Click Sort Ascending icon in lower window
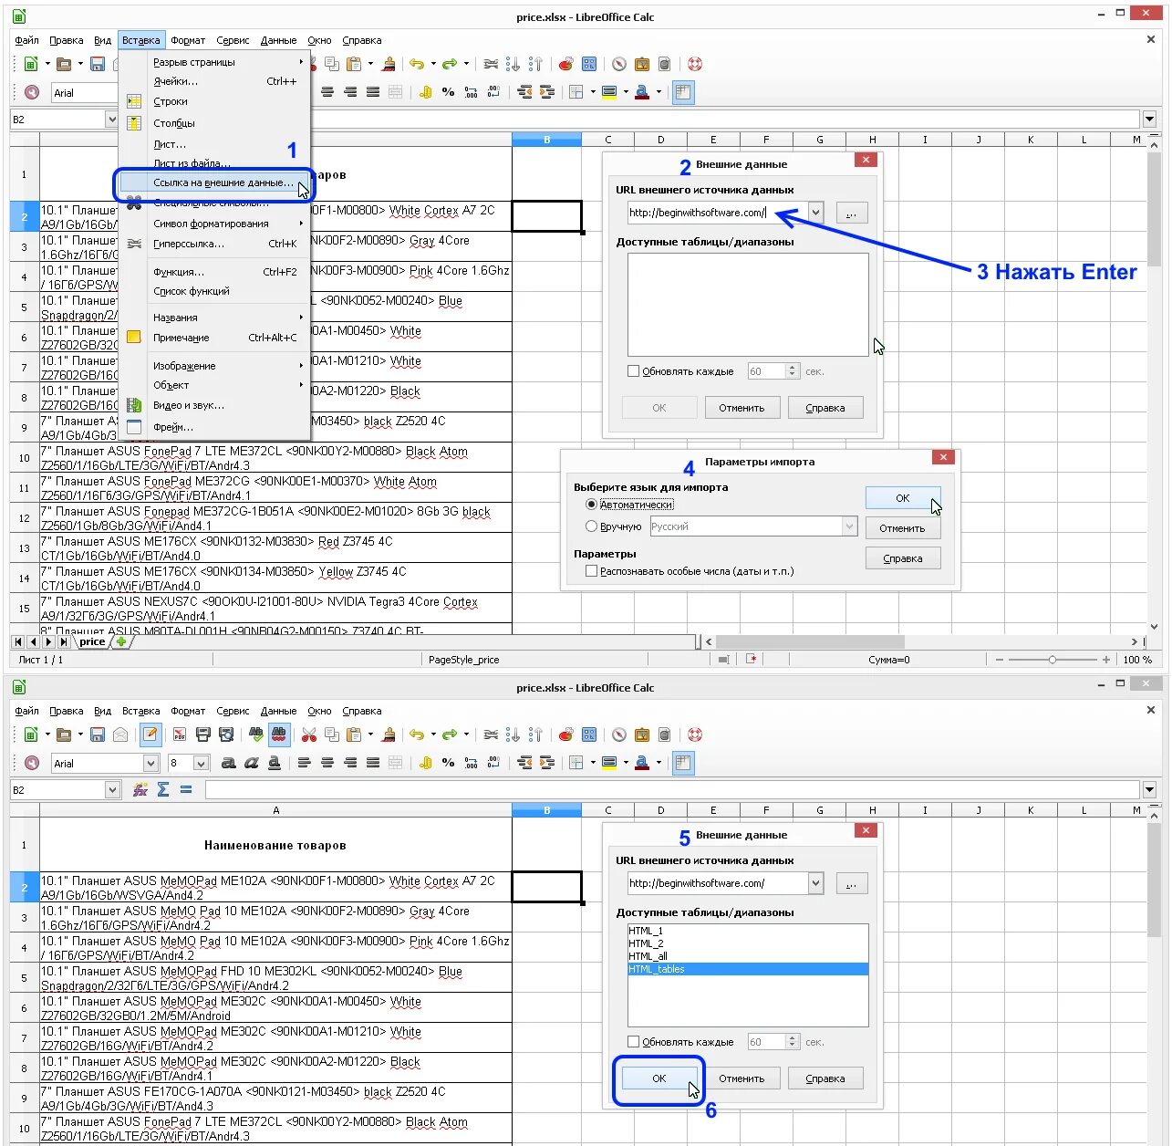Viewport: 1172px width, 1146px height. coord(513,734)
